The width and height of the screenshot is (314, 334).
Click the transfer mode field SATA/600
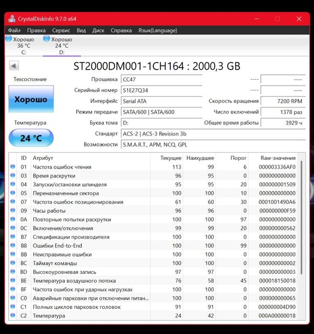(162, 112)
